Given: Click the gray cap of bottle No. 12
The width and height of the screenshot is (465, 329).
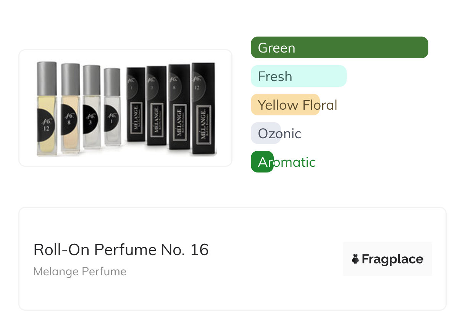Looking at the screenshot, I should pyautogui.click(x=47, y=78).
